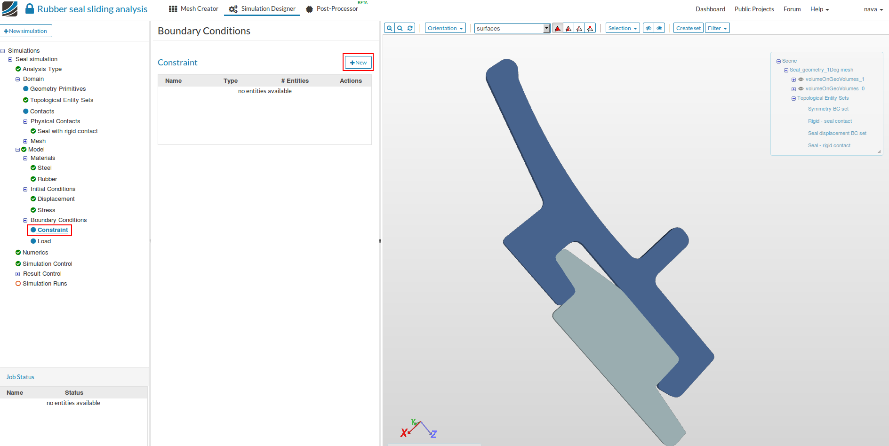Image resolution: width=889 pixels, height=446 pixels.
Task: Click the Simulation Designer gears icon
Action: (x=233, y=9)
